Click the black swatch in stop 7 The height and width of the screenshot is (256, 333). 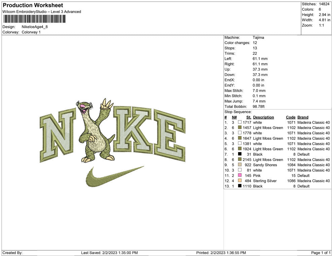click(x=240, y=154)
